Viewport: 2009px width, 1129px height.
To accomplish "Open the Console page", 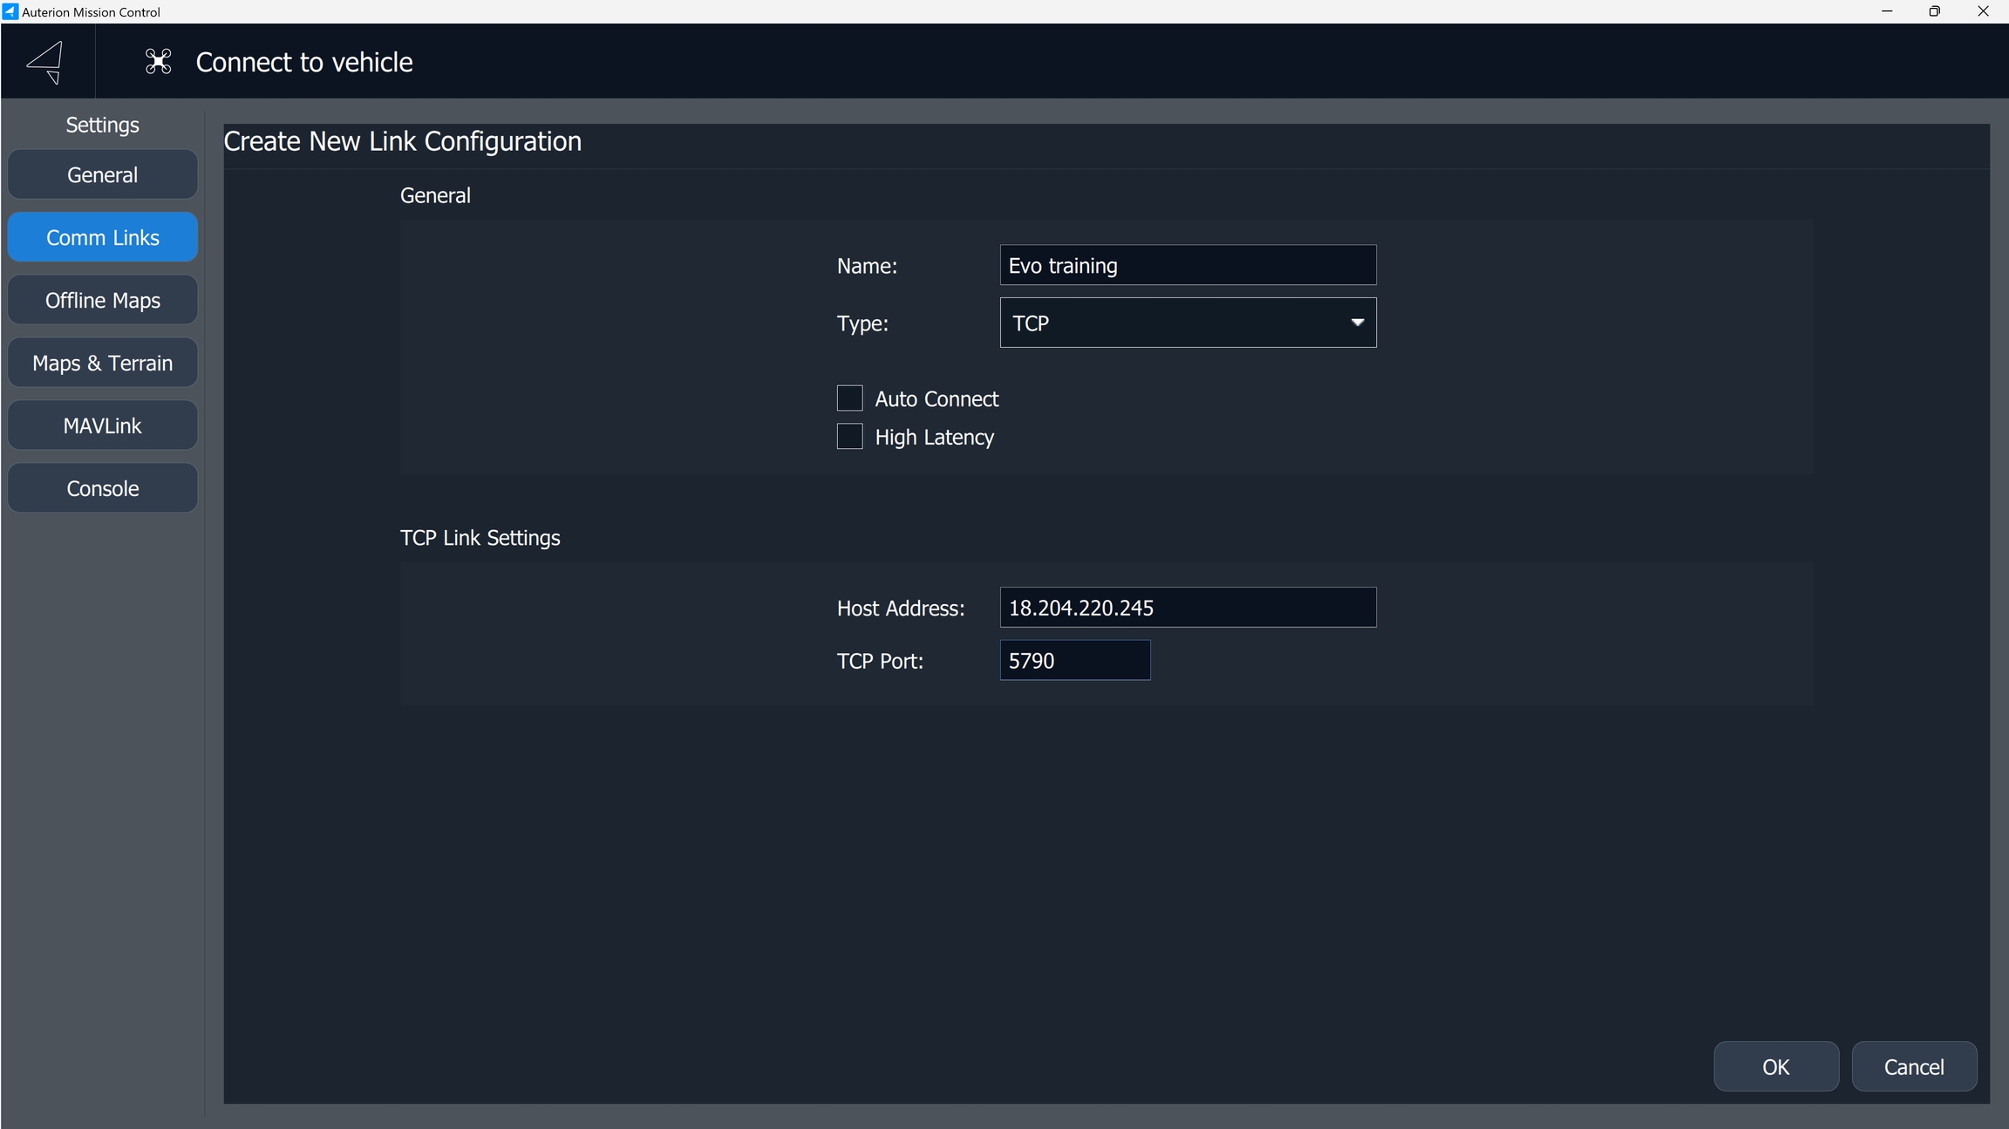I will tap(102, 488).
